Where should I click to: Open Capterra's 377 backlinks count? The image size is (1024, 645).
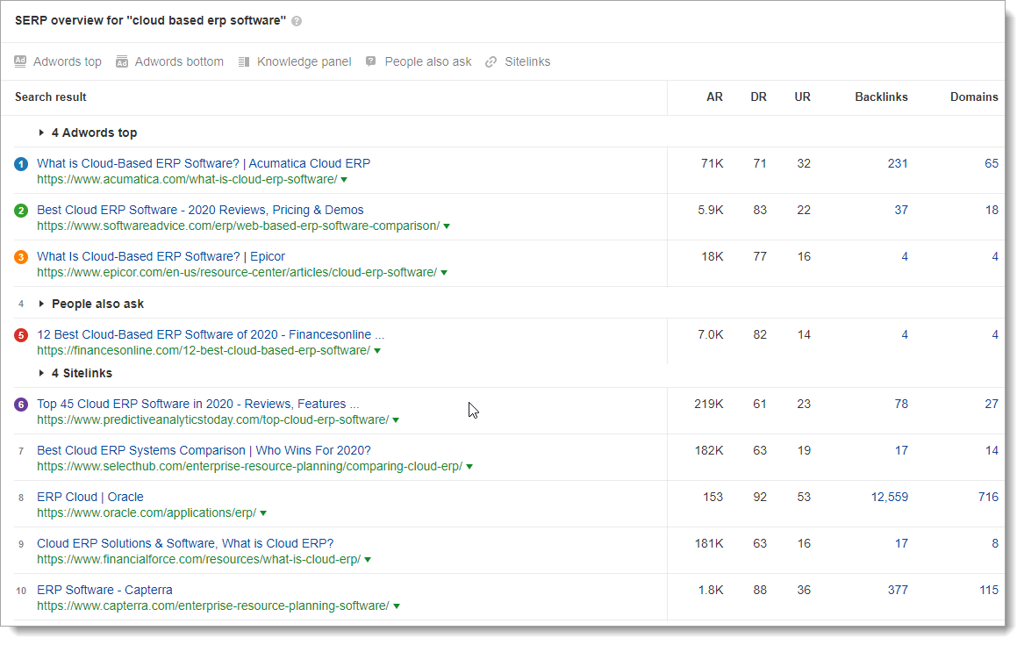tap(898, 590)
